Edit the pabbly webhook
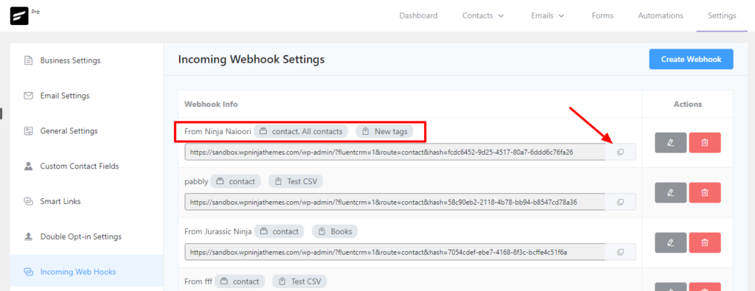Image resolution: width=755 pixels, height=291 pixels. tap(671, 193)
